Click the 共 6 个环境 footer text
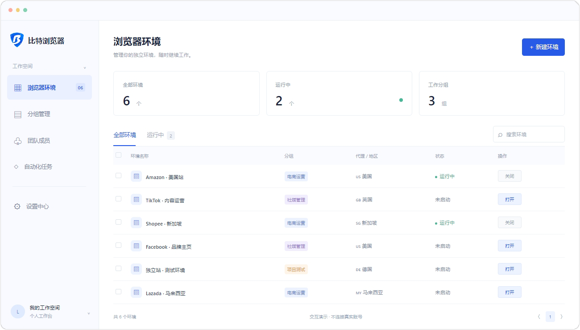Viewport: 580px width, 330px height. click(x=124, y=317)
